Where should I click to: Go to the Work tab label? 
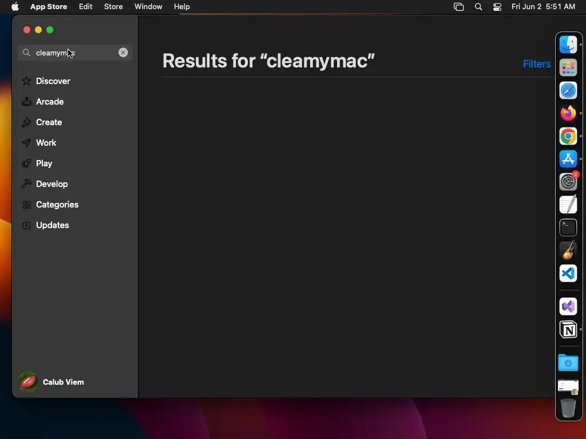pyautogui.click(x=46, y=142)
